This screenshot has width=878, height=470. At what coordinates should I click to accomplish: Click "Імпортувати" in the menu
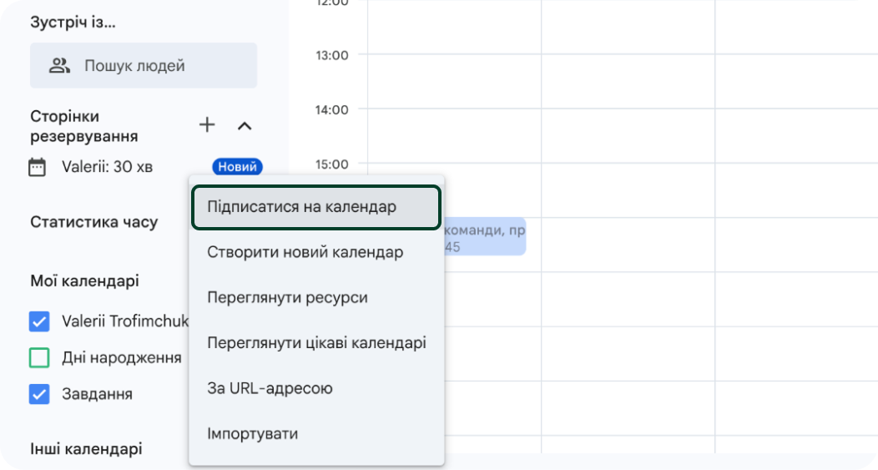tap(252, 433)
